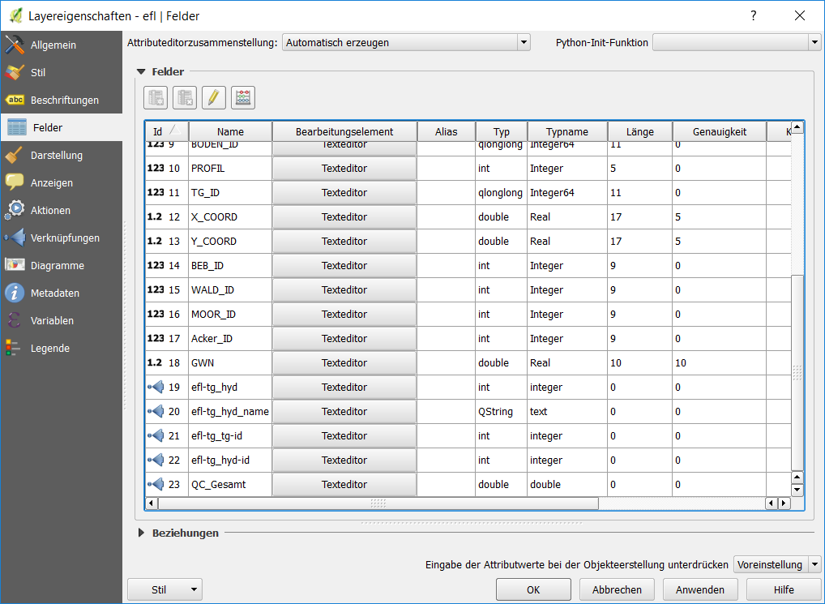Click the new field icon in Felder toolbar
Image resolution: width=825 pixels, height=604 pixels.
pos(156,98)
